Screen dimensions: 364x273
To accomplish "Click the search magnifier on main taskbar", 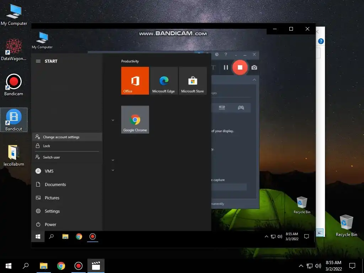I will click(x=26, y=266).
